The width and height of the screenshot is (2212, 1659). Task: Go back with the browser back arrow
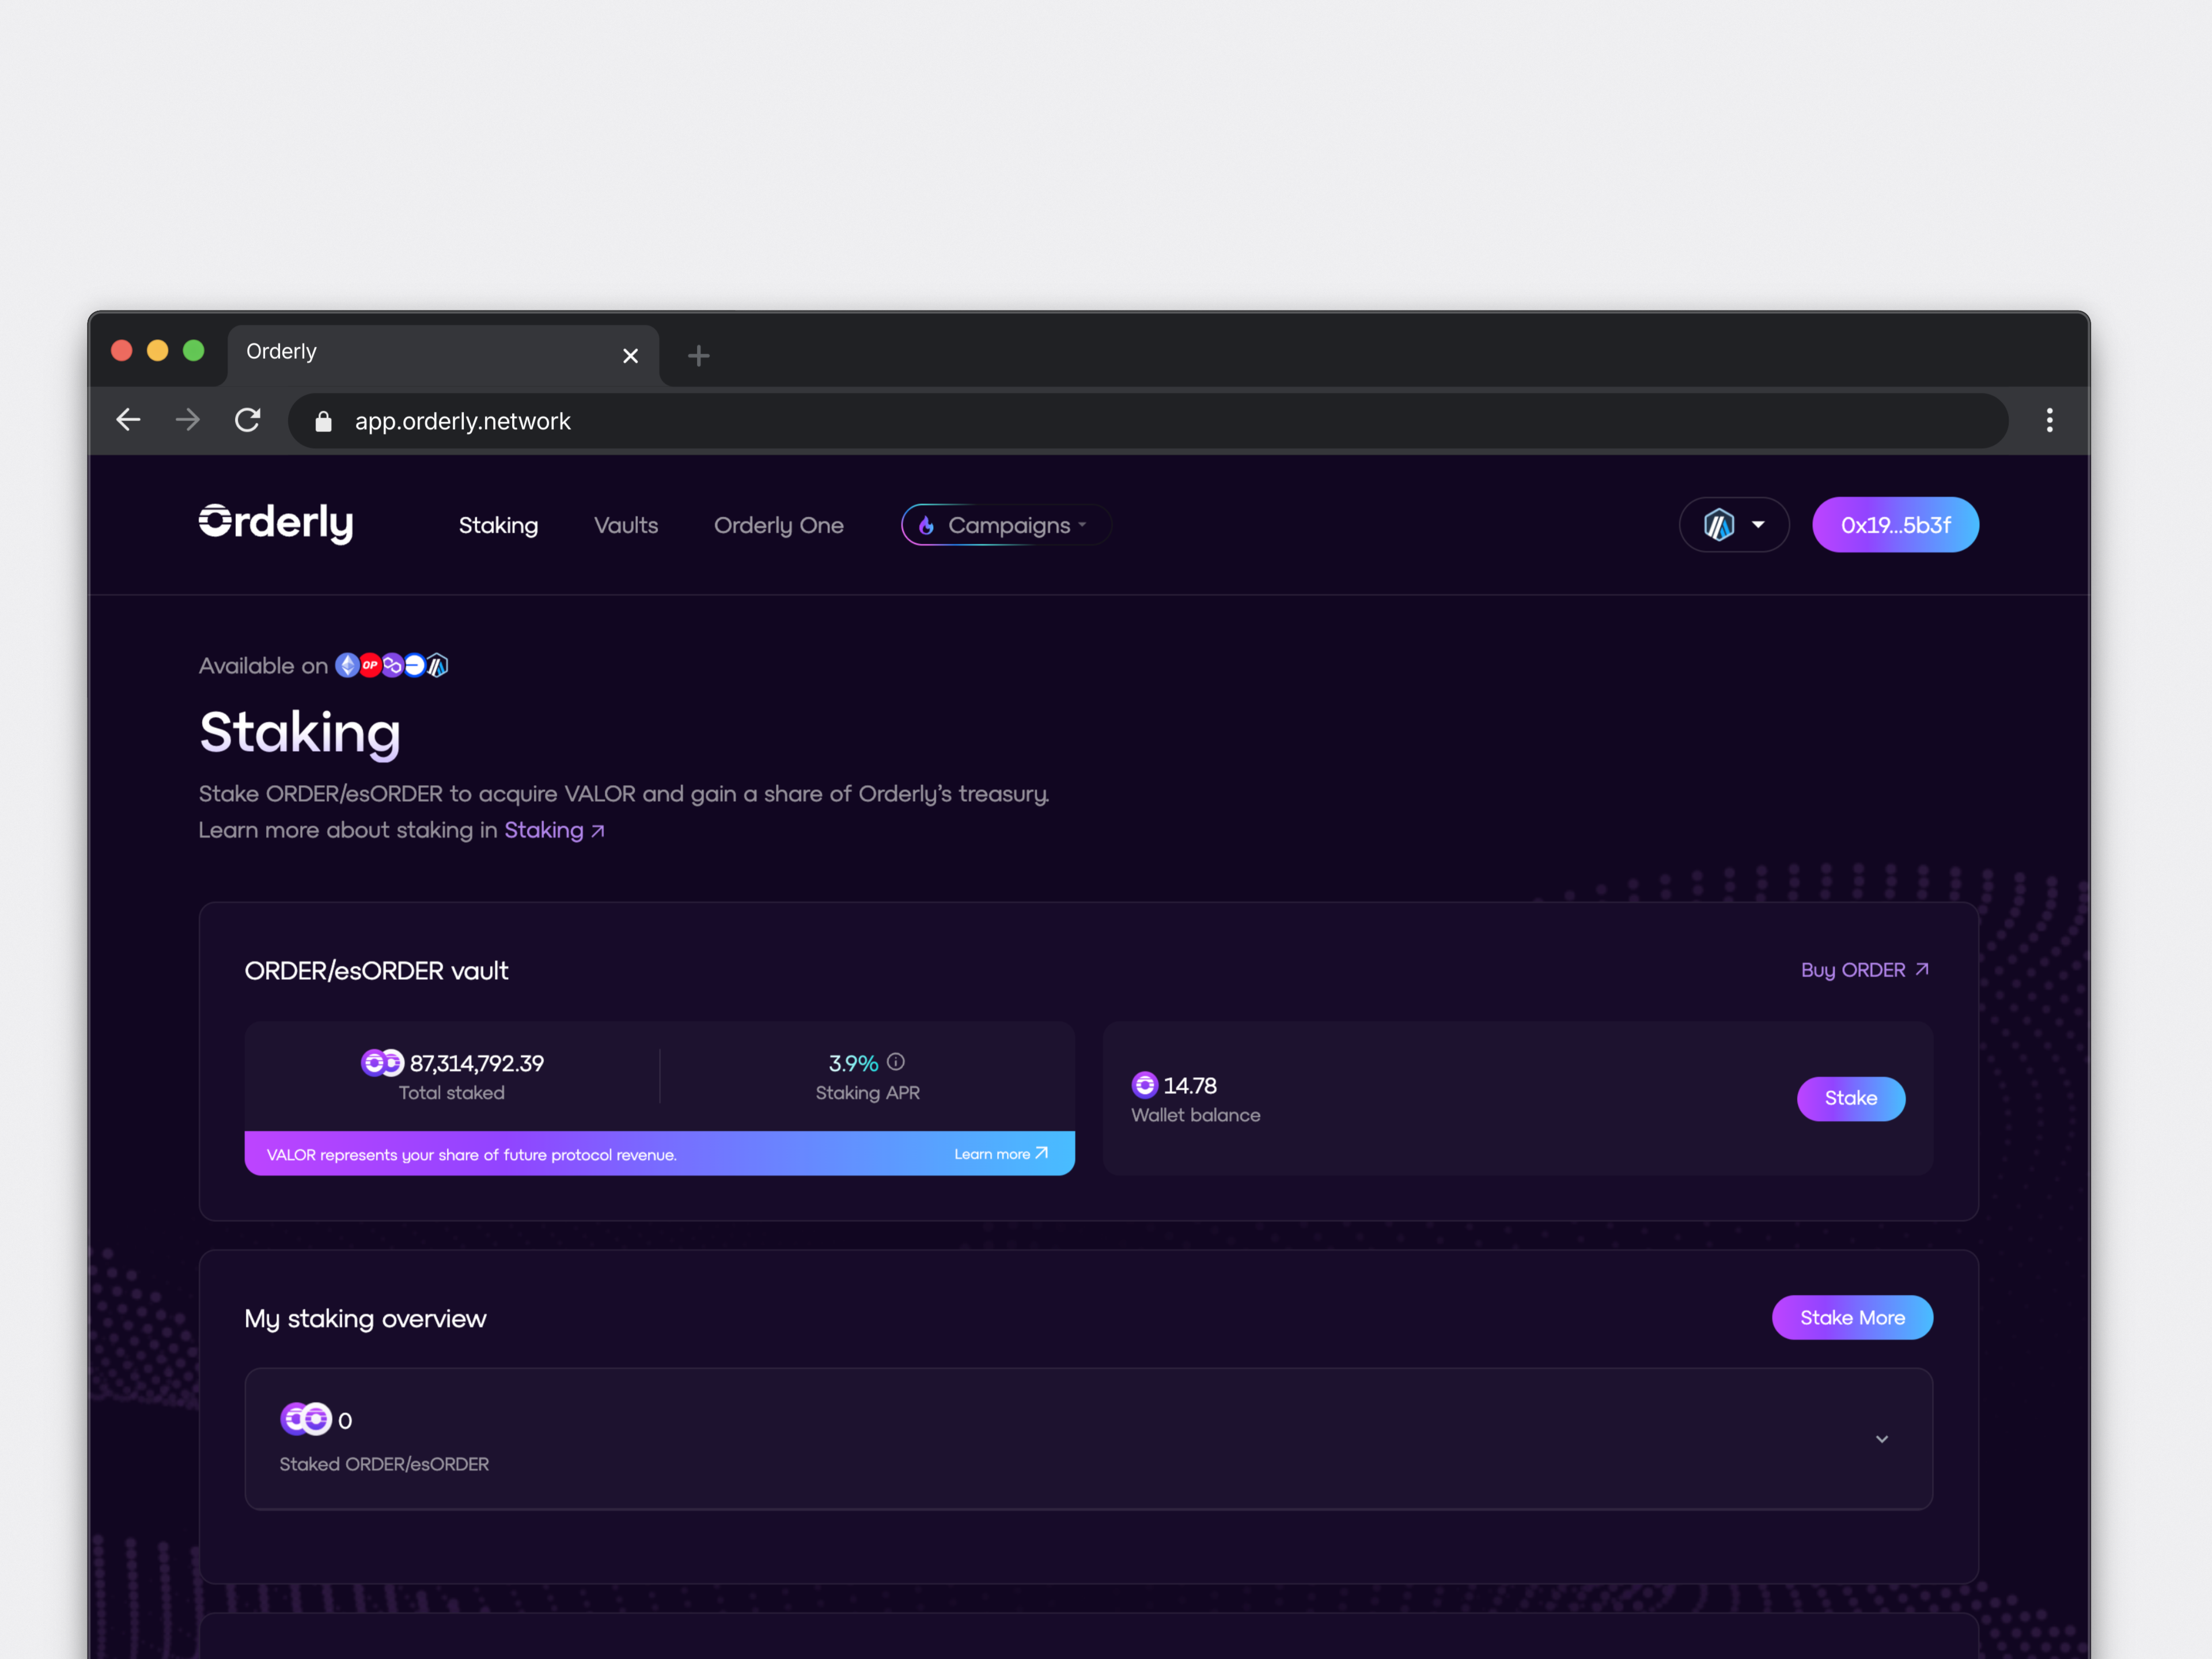(x=128, y=420)
